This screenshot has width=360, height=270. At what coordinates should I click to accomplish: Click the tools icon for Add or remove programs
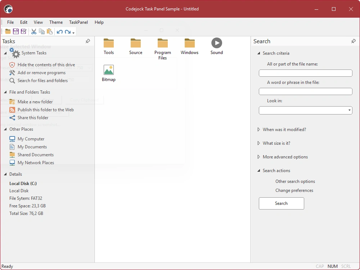point(12,73)
